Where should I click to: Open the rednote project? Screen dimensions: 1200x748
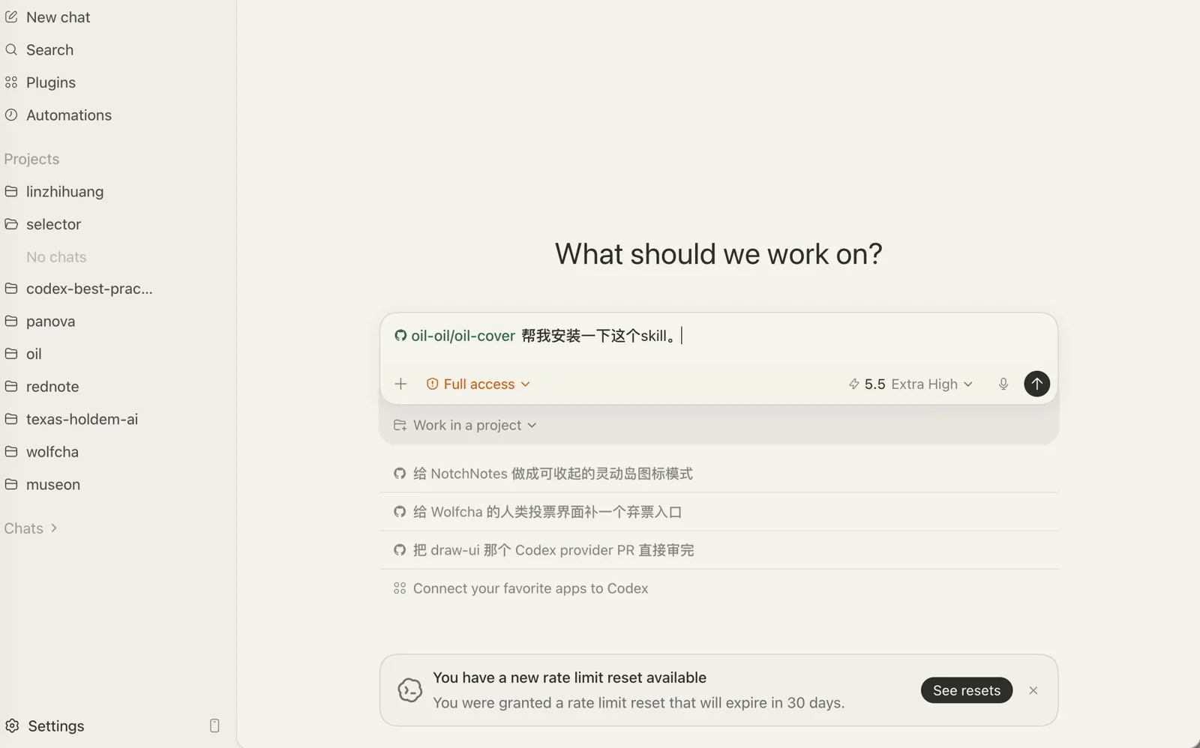pyautogui.click(x=52, y=386)
